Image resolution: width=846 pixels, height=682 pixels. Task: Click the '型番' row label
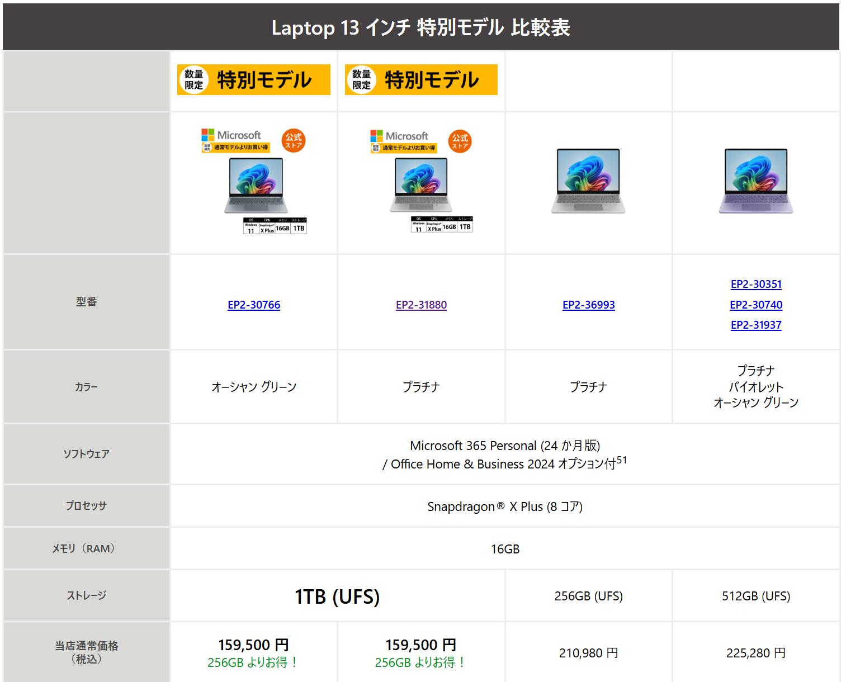86,302
